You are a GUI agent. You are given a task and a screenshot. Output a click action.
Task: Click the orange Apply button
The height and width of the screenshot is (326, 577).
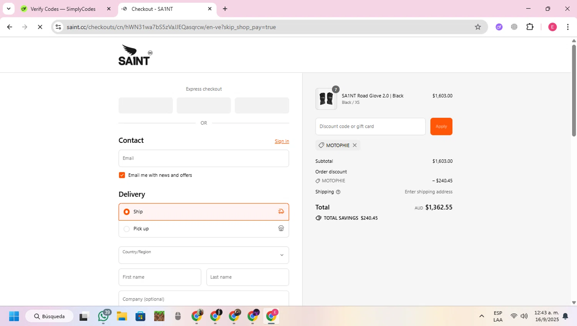pos(441,126)
